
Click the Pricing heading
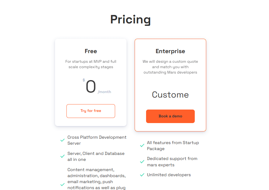pyautogui.click(x=130, y=20)
